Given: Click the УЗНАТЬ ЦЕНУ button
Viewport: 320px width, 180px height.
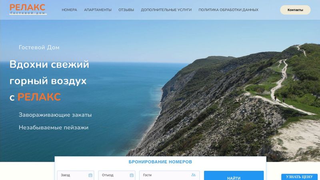Looking at the screenshot, I should (x=299, y=177).
